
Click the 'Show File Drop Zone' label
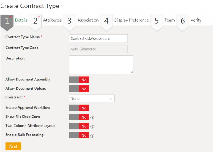pos(23,117)
